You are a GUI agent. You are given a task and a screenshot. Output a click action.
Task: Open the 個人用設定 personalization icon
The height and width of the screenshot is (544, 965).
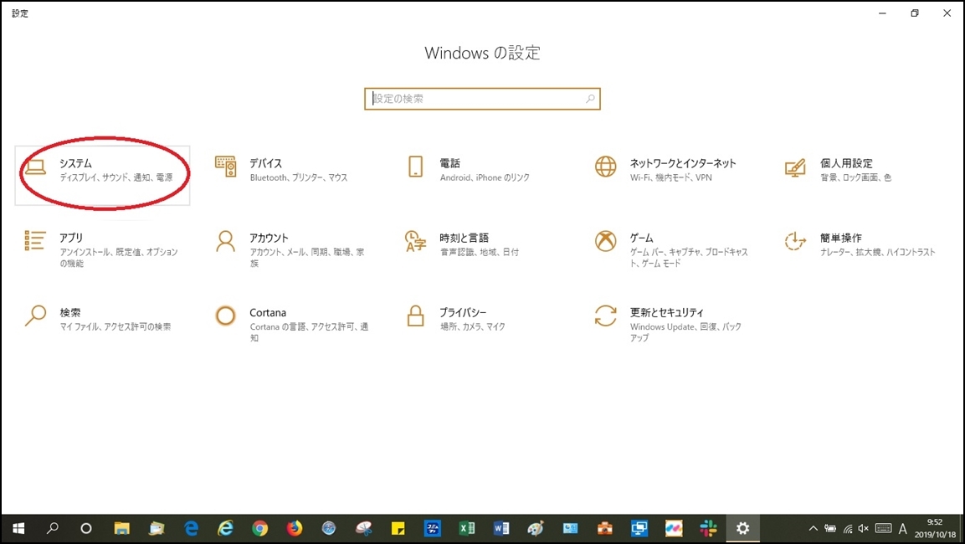pos(795,167)
